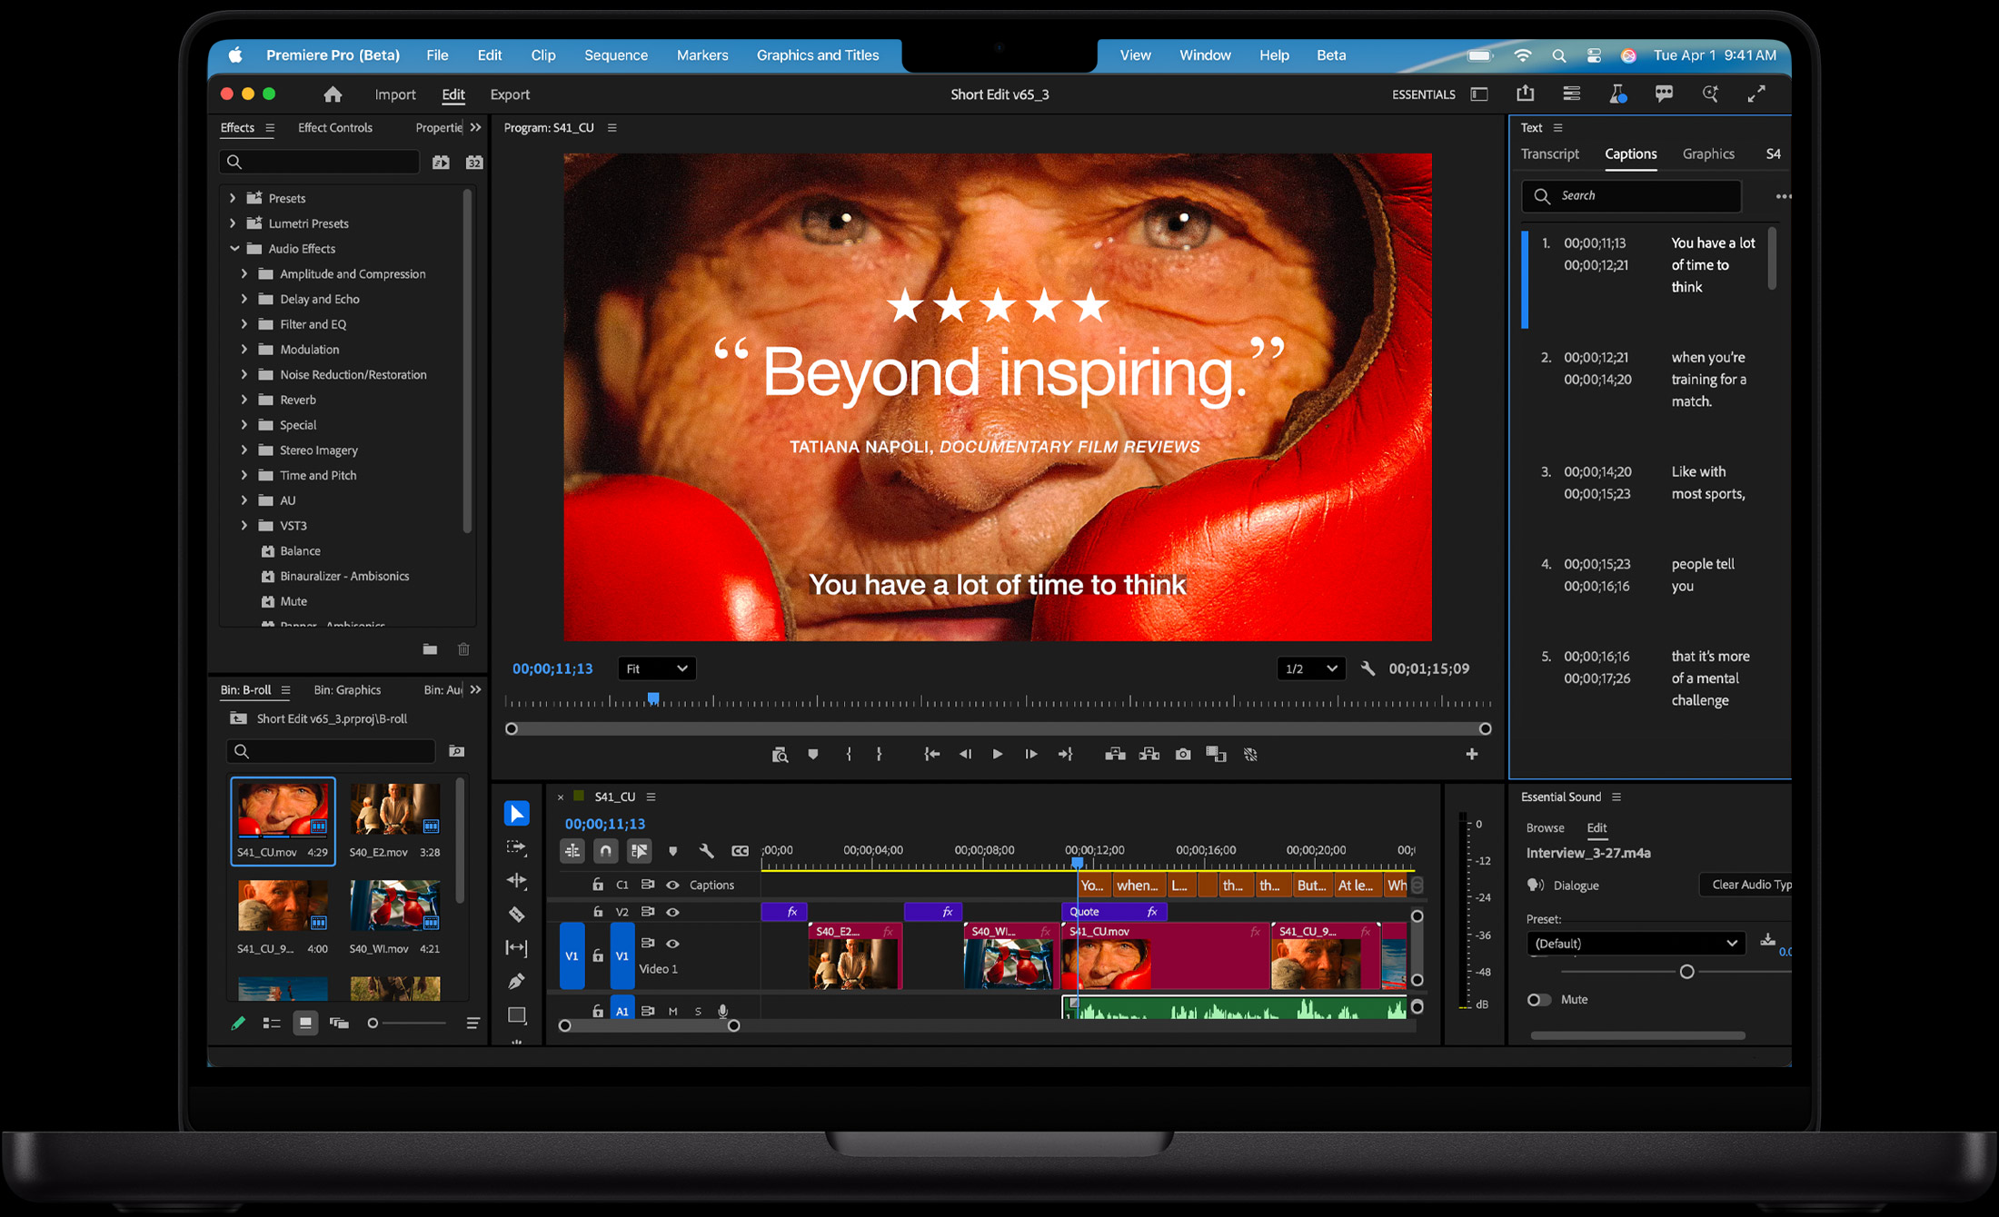
Task: Mute the A1 audio track with M button
Action: point(673,1011)
